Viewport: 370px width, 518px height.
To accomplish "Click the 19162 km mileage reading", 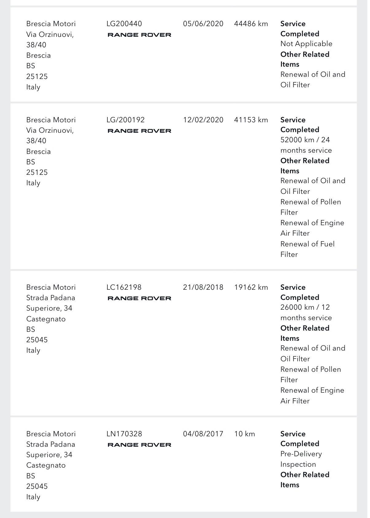I will click(x=251, y=287).
